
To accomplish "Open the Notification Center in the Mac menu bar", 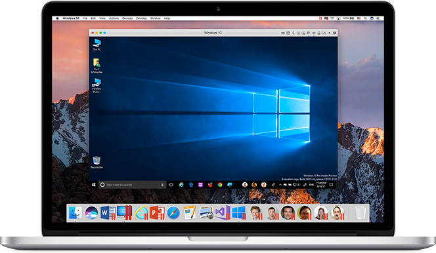I will tap(378, 18).
